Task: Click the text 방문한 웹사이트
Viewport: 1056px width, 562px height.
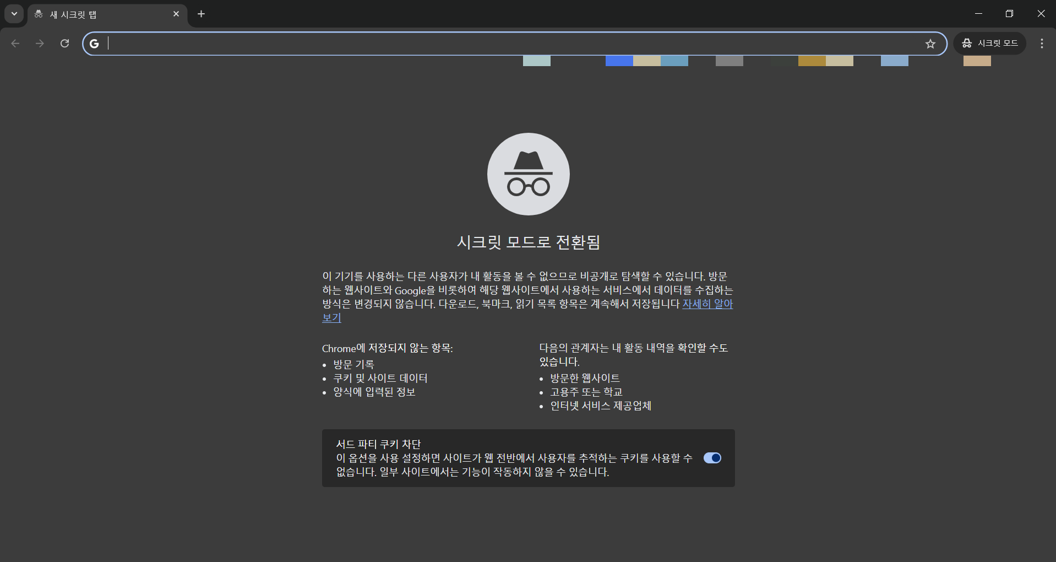Action: 585,378
